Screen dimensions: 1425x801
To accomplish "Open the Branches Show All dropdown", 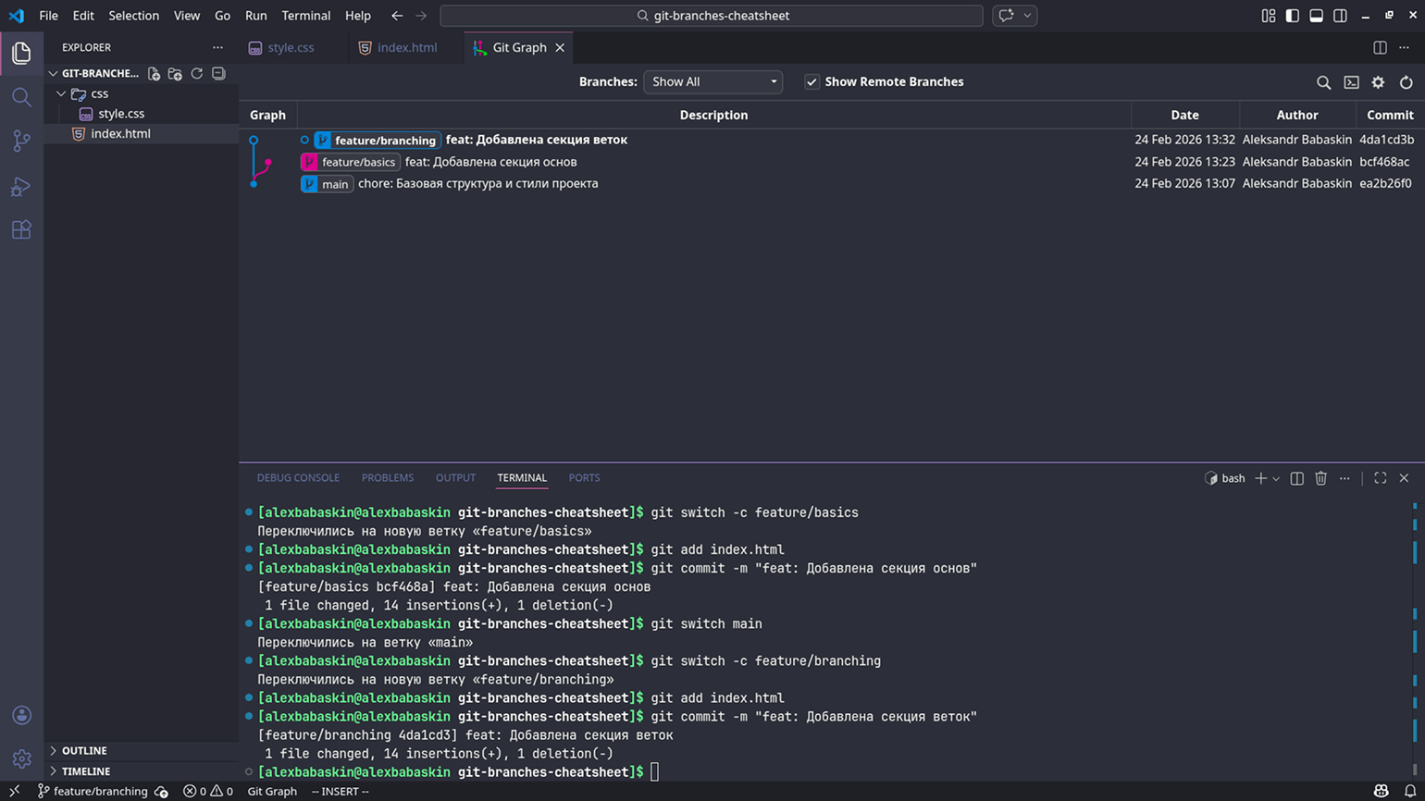I will [x=712, y=82].
